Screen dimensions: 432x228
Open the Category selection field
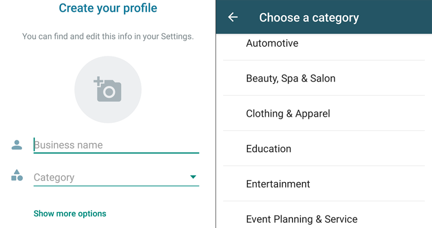[x=110, y=177]
